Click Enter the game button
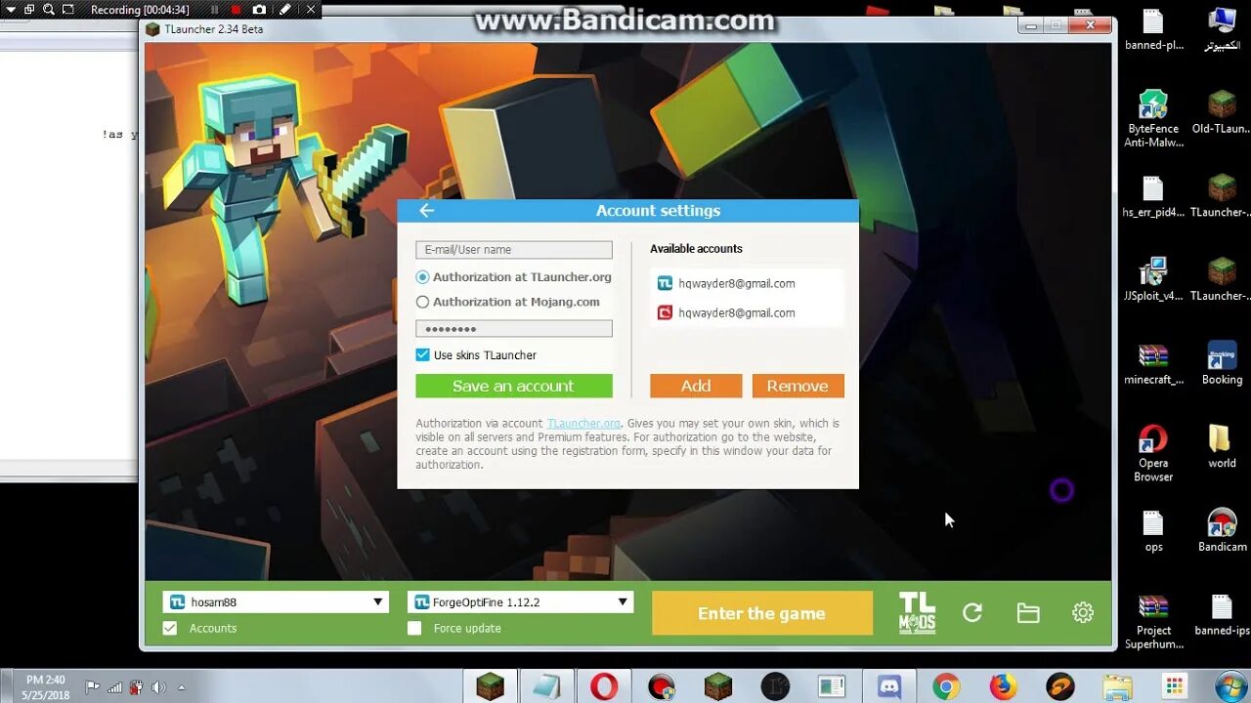1251x703 pixels. pos(762,613)
